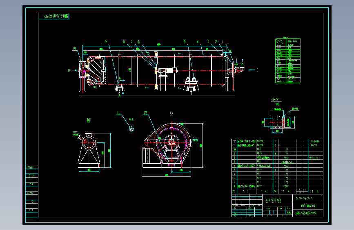
Task: Click balloon callout 5 above the main view
Action: [x=185, y=42]
